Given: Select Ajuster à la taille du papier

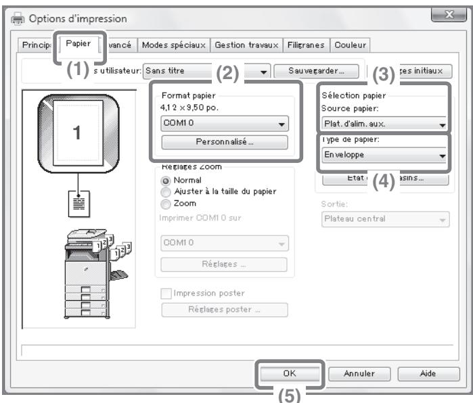Looking at the screenshot, I should tap(166, 192).
